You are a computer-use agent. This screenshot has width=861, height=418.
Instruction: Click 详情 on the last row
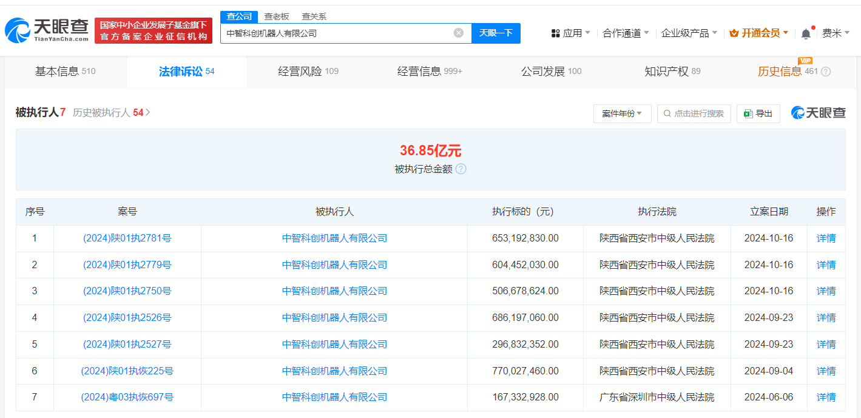pyautogui.click(x=826, y=397)
